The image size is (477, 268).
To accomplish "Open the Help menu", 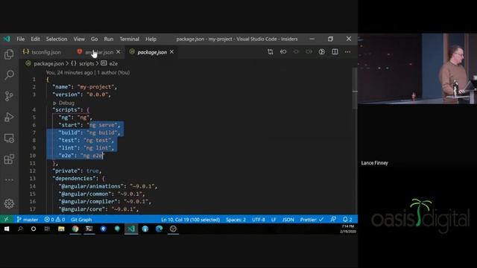I will 151,39.
